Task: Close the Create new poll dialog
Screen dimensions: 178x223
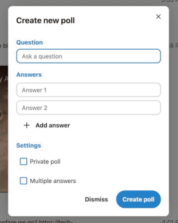Action: (158, 17)
